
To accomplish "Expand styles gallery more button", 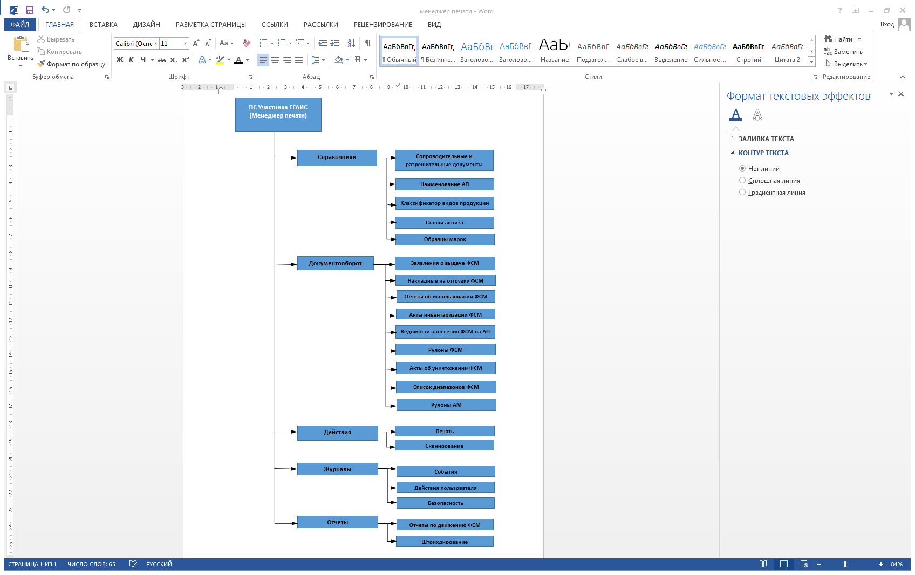I will (811, 62).
